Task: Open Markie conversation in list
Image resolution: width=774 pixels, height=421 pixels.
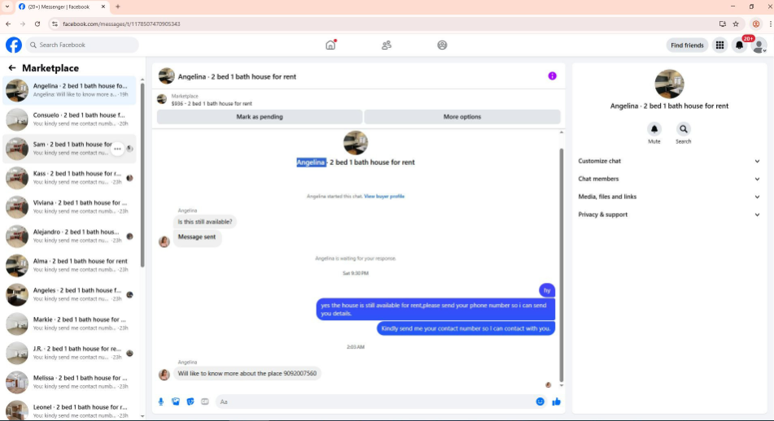Action: [x=70, y=323]
